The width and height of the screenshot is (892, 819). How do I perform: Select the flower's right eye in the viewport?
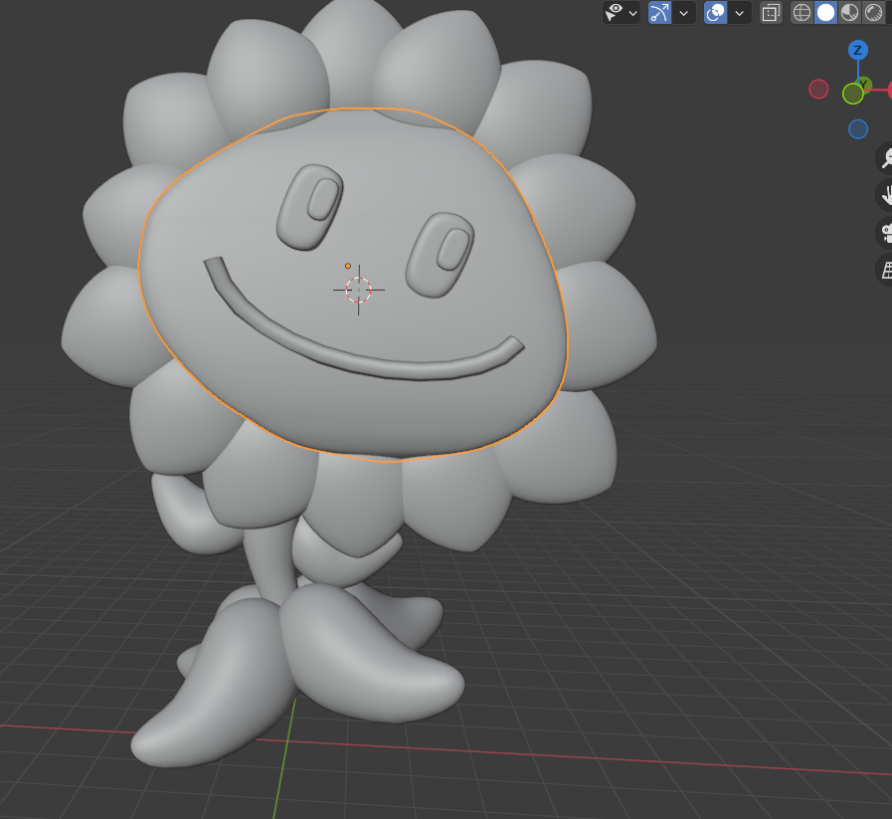pyautogui.click(x=440, y=255)
